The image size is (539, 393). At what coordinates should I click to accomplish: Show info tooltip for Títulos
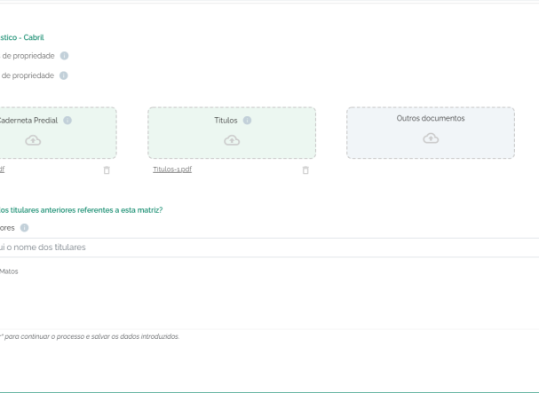[248, 121]
